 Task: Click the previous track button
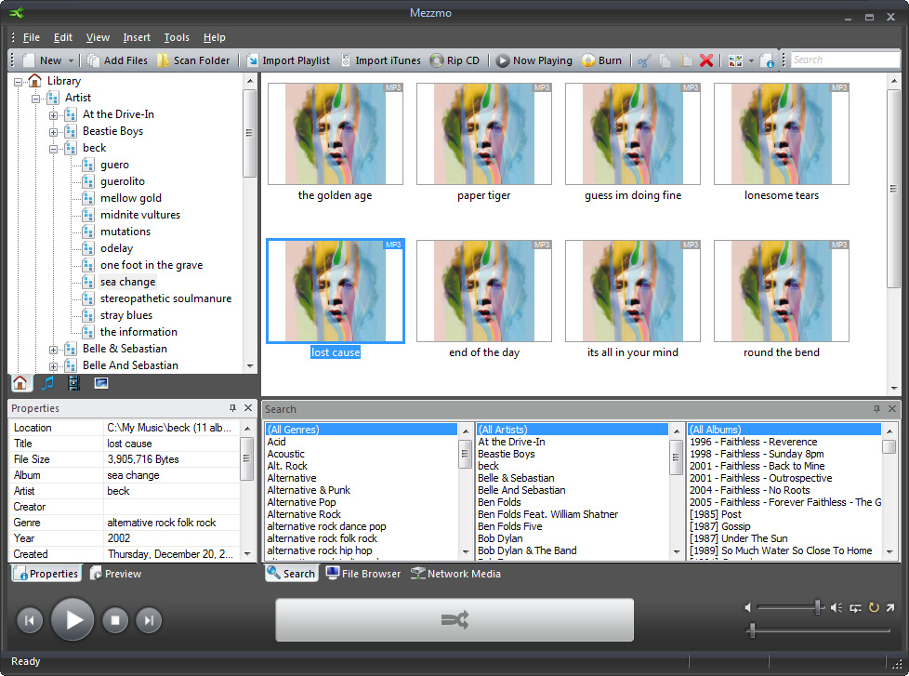click(29, 620)
